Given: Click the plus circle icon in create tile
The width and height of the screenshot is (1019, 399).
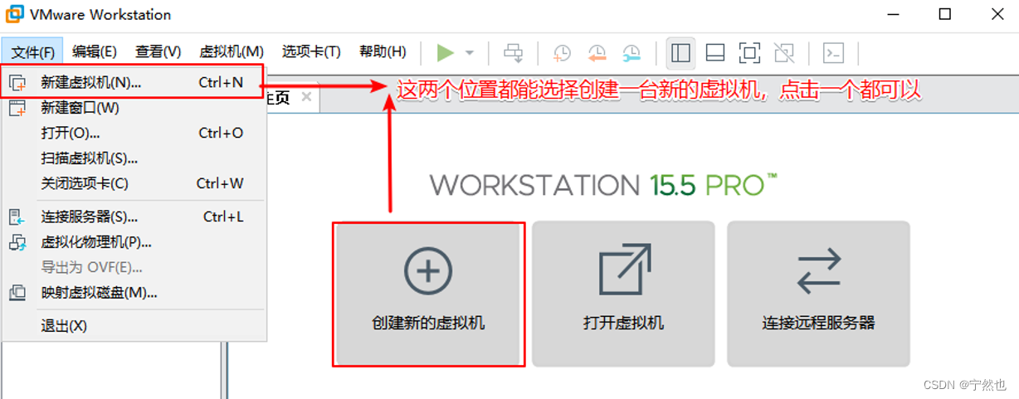Looking at the screenshot, I should pos(428,270).
